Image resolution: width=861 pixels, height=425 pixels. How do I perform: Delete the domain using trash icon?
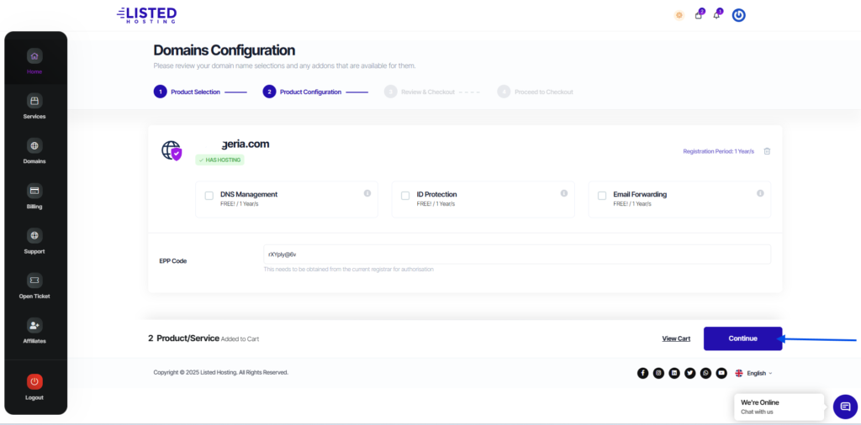767,151
